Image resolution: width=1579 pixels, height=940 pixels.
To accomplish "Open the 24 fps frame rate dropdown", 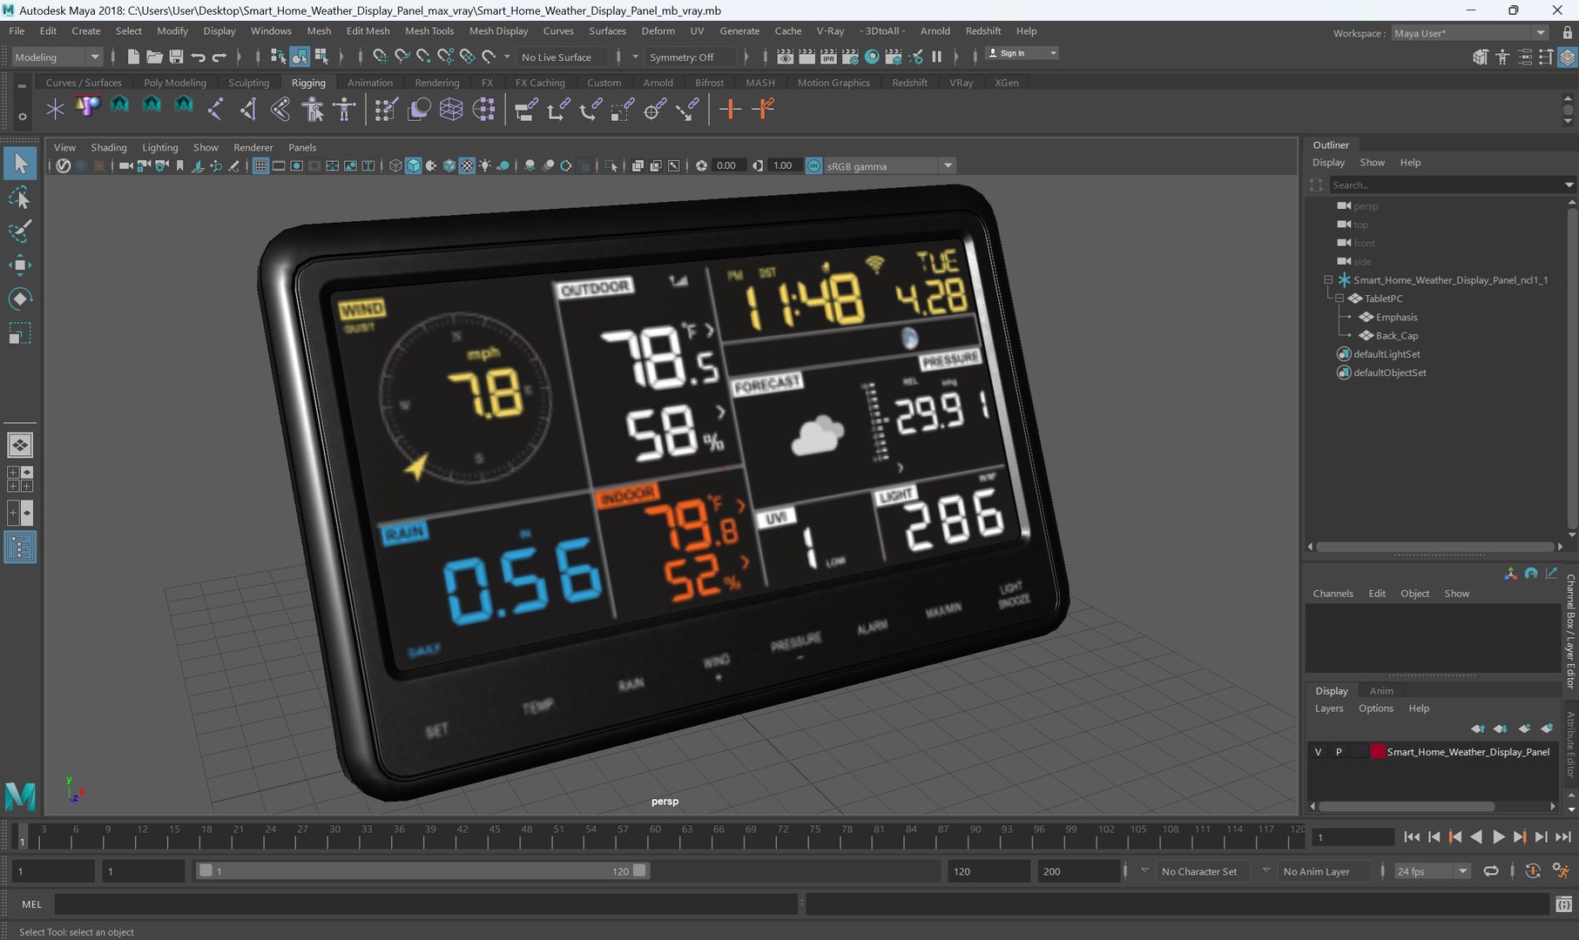I will pos(1433,871).
